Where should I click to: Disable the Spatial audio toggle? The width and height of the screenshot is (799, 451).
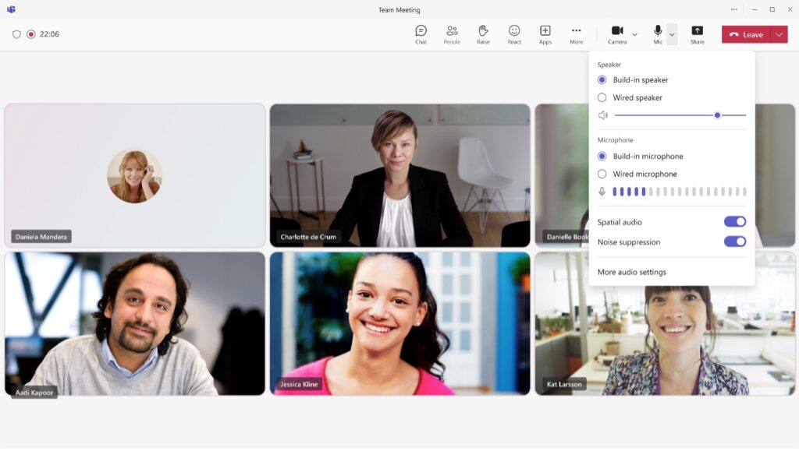pos(734,222)
